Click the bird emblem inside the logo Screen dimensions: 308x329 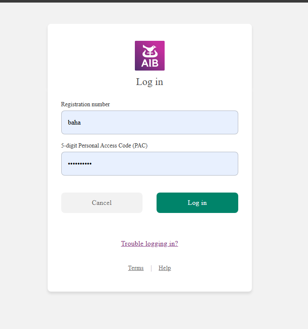(x=149, y=51)
